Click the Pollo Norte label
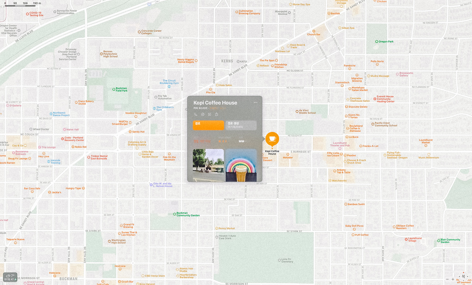The height and width of the screenshot is (285, 472). tap(377, 61)
